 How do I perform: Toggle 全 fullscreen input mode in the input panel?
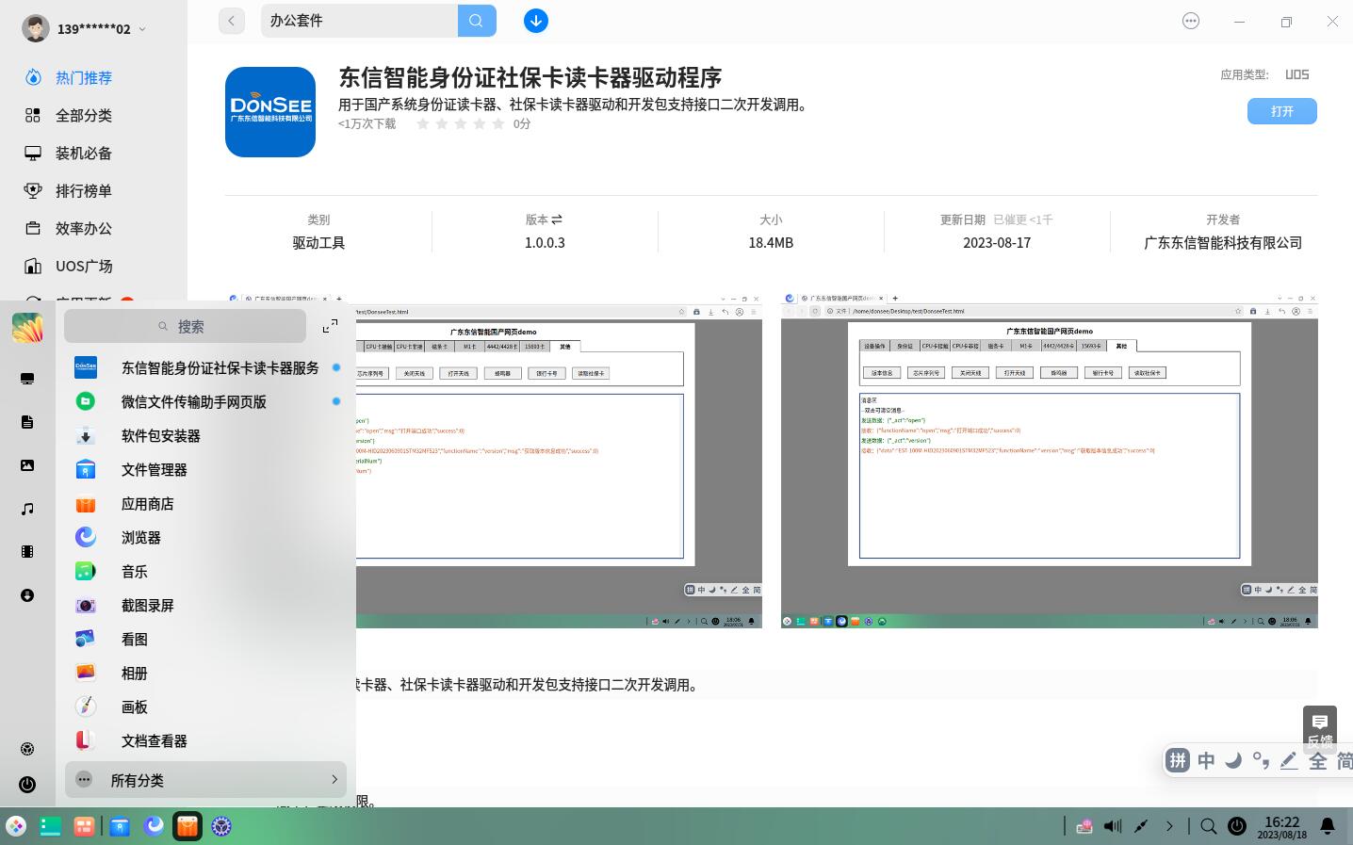1317,760
